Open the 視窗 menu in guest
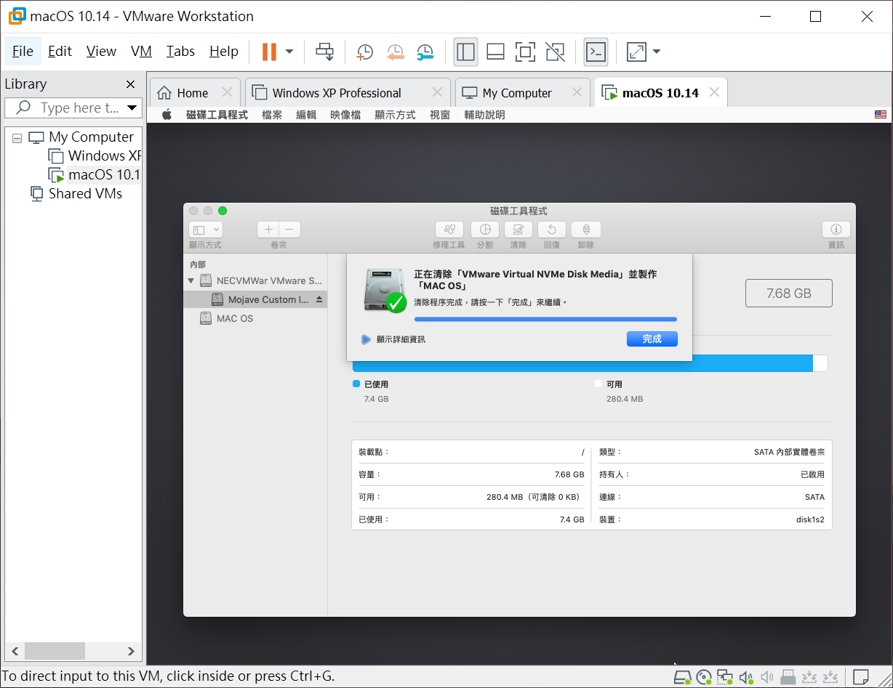This screenshot has height=688, width=893. point(440,115)
